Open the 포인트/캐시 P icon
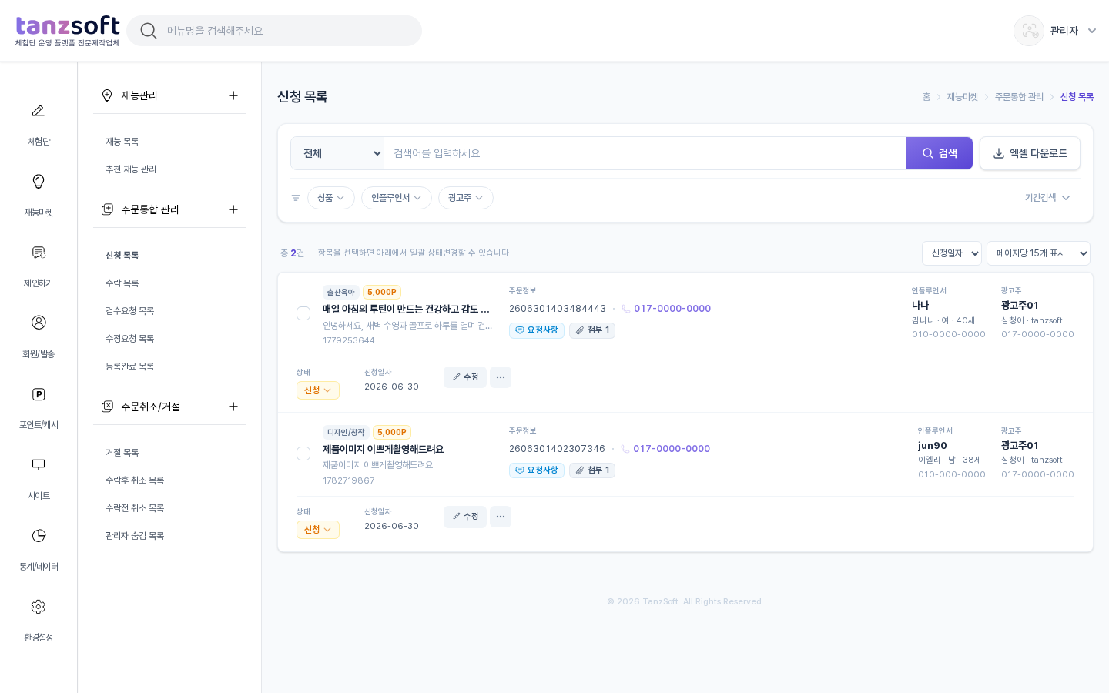This screenshot has width=1109, height=693. click(39, 394)
